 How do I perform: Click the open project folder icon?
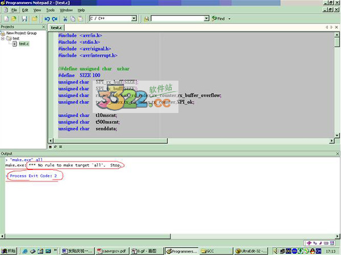click(x=35, y=19)
